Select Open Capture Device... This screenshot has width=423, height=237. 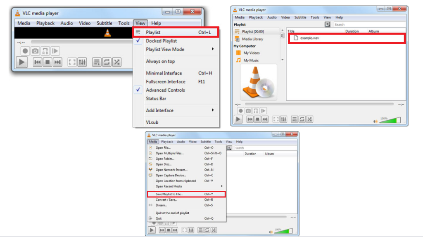click(x=186, y=175)
